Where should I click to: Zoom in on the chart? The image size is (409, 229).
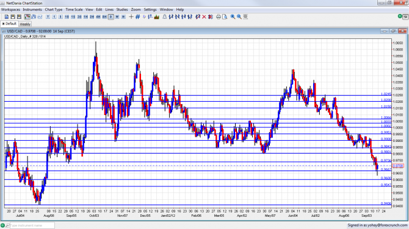tap(233, 16)
